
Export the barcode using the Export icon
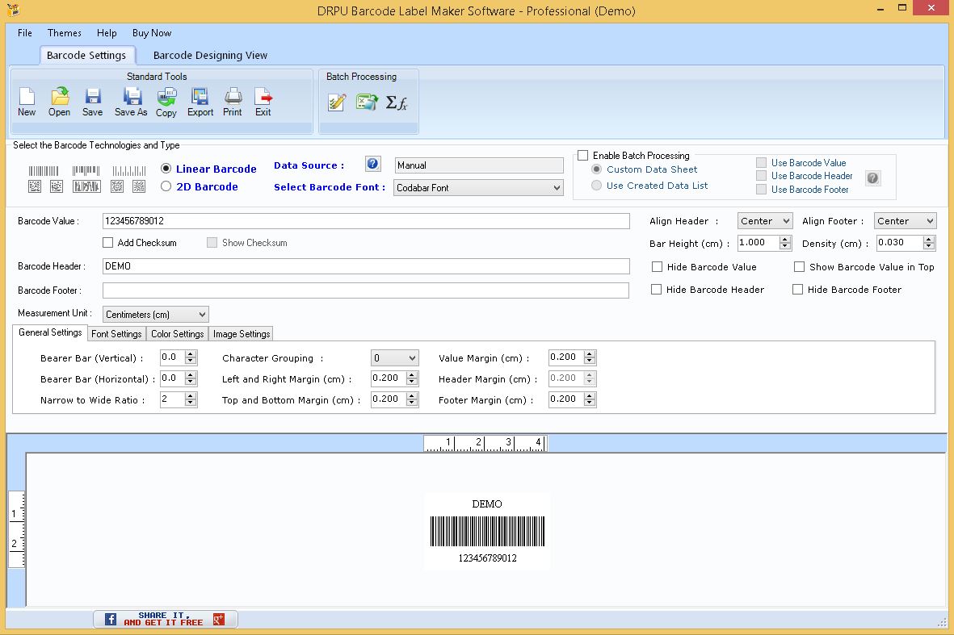pos(200,102)
